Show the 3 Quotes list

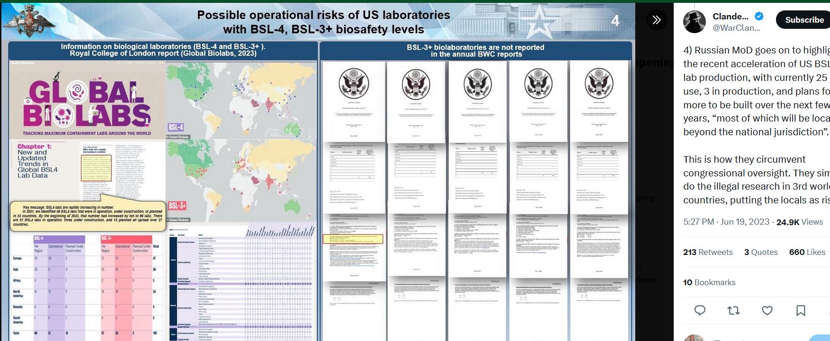pos(761,252)
